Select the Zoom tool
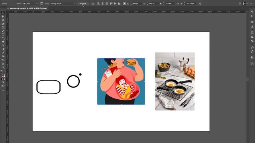The width and height of the screenshot is (255, 143). pyautogui.click(x=3, y=67)
